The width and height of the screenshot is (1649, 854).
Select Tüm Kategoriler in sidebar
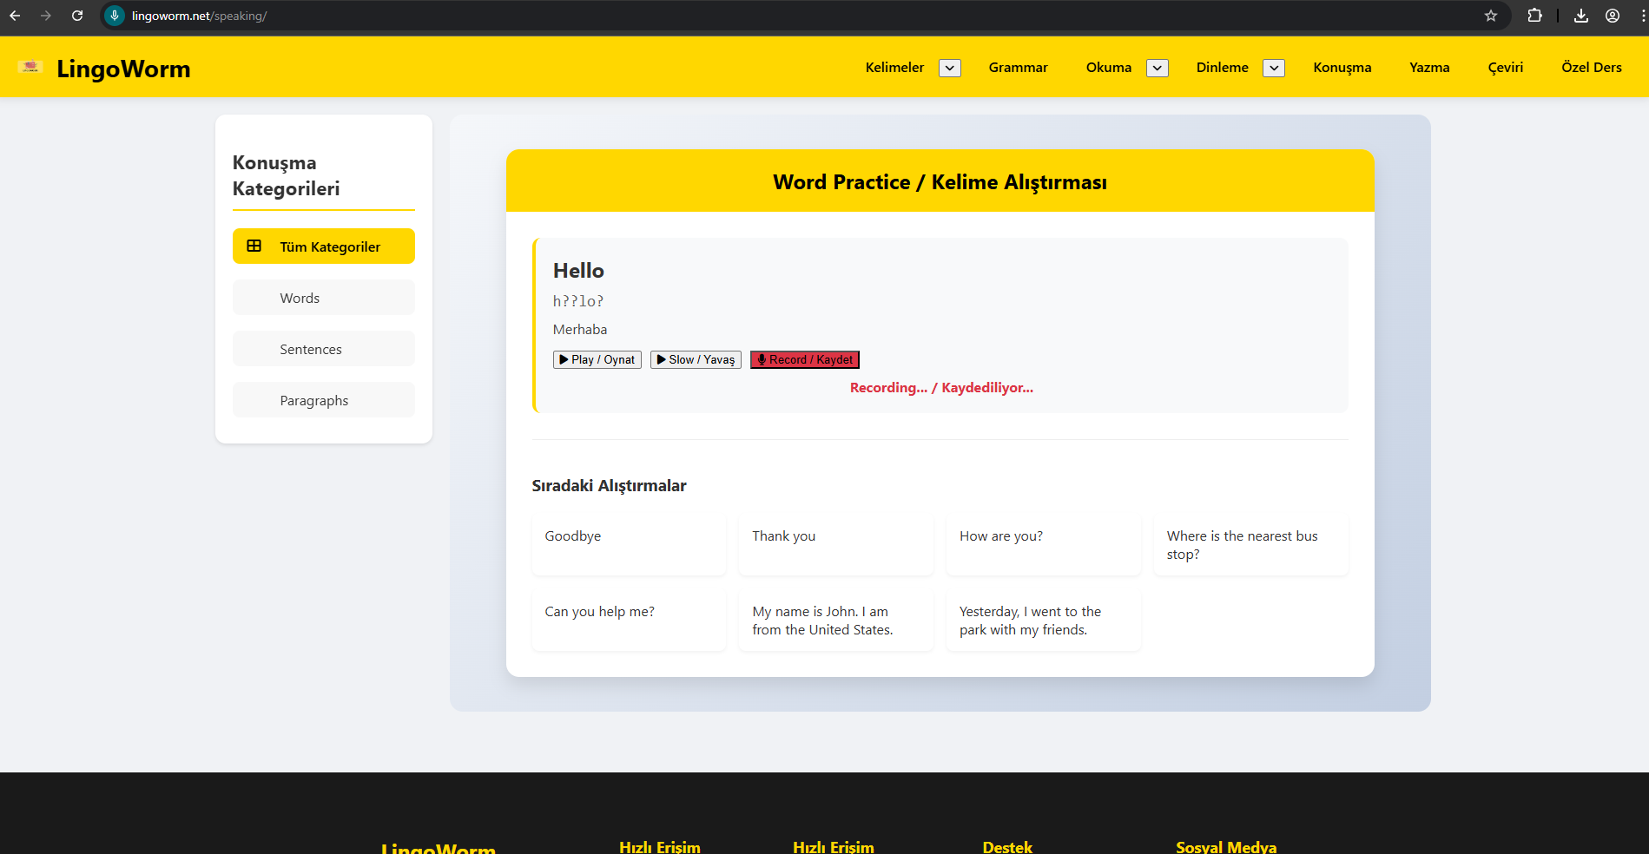(323, 246)
